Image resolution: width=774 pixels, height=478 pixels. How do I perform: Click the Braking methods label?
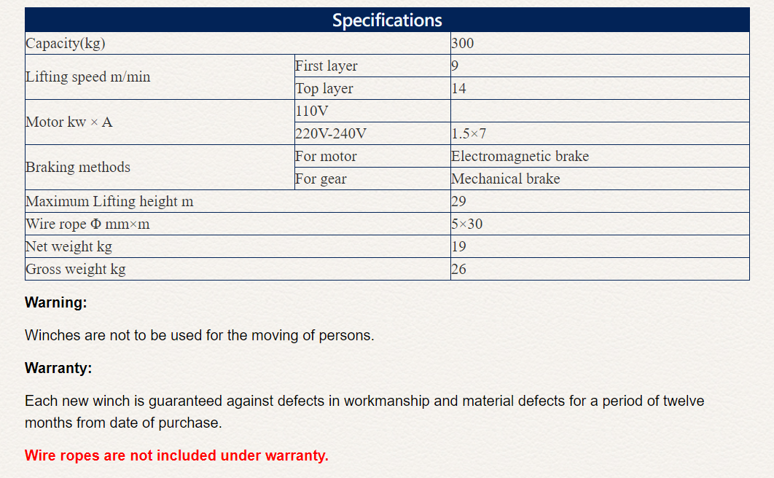coord(78,168)
